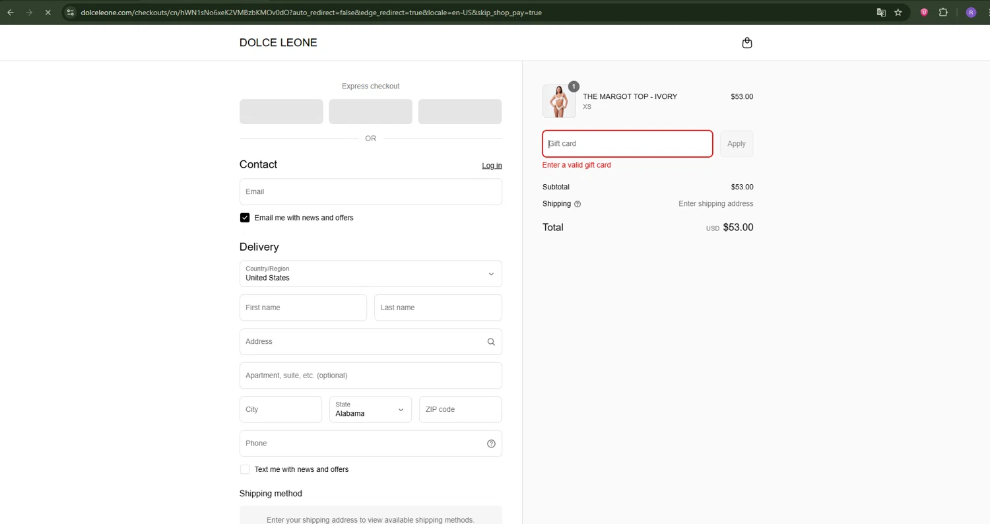This screenshot has height=524, width=990.
Task: Check Text me with news and offers
Action: point(245,469)
